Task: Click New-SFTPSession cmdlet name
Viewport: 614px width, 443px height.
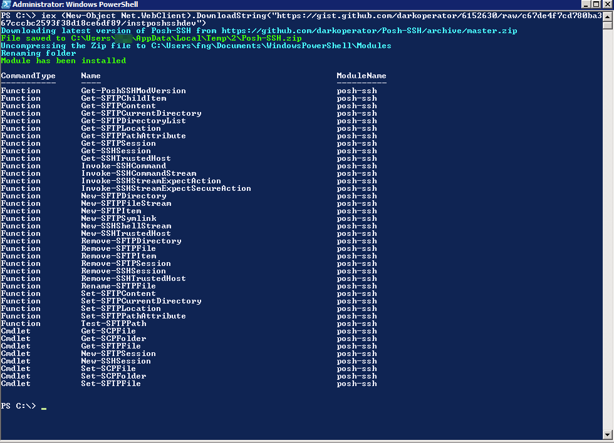Action: point(118,354)
